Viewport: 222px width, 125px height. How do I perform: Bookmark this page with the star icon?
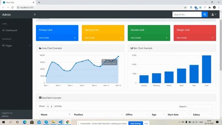[185, 8]
